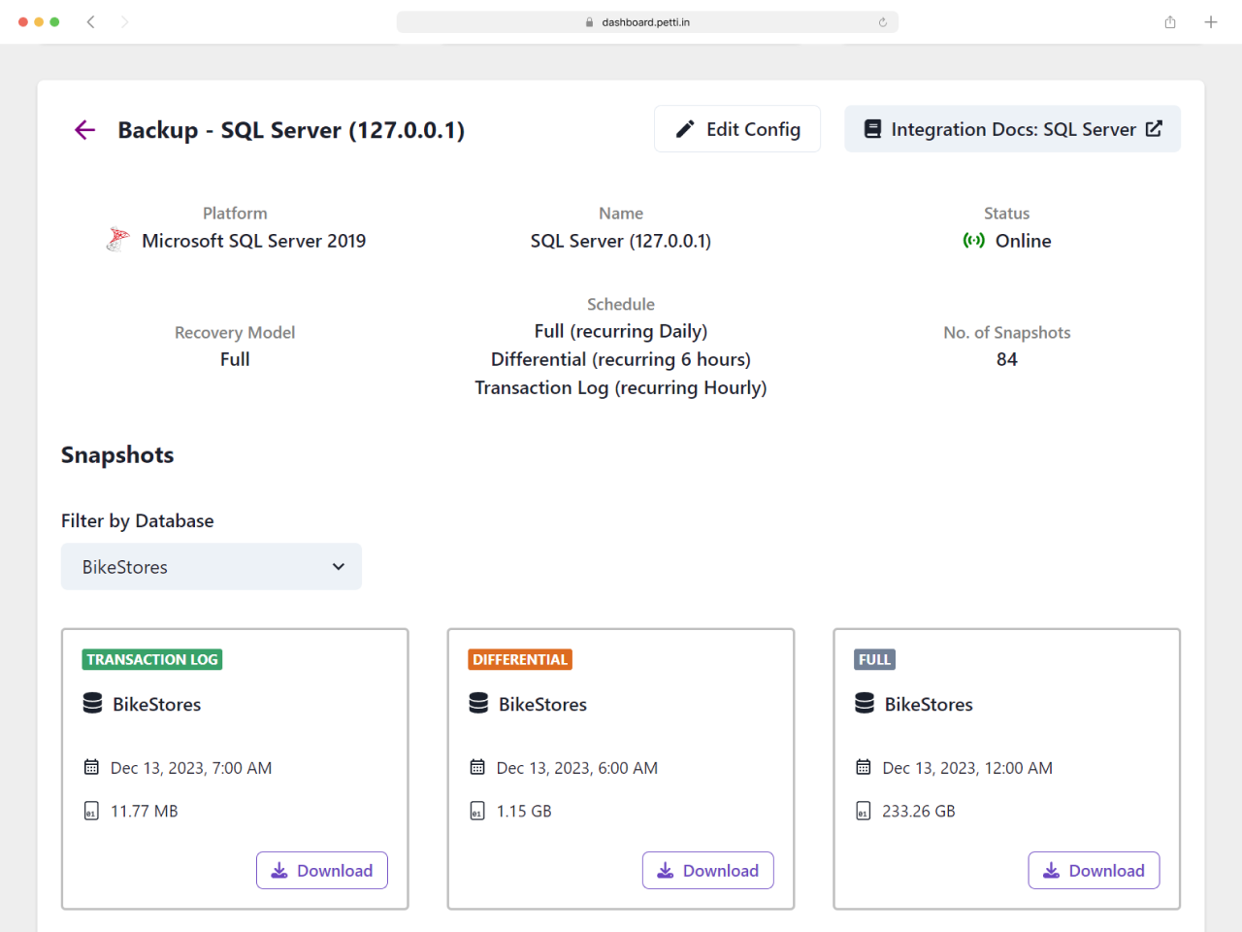This screenshot has height=932, width=1242.
Task: Click the 'Snapshots' section heading
Action: (117, 455)
